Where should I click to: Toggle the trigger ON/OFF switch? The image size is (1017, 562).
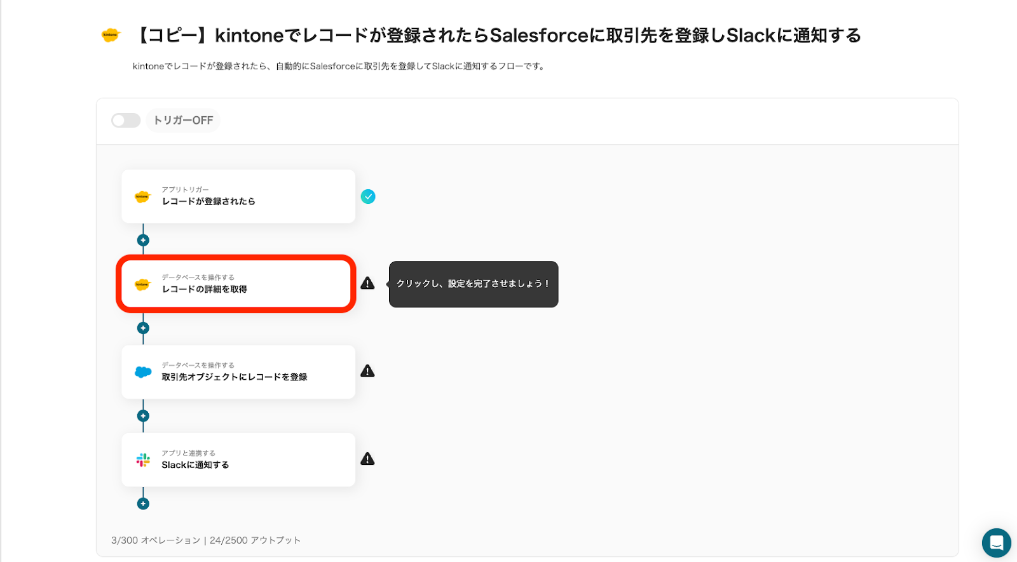(x=126, y=120)
